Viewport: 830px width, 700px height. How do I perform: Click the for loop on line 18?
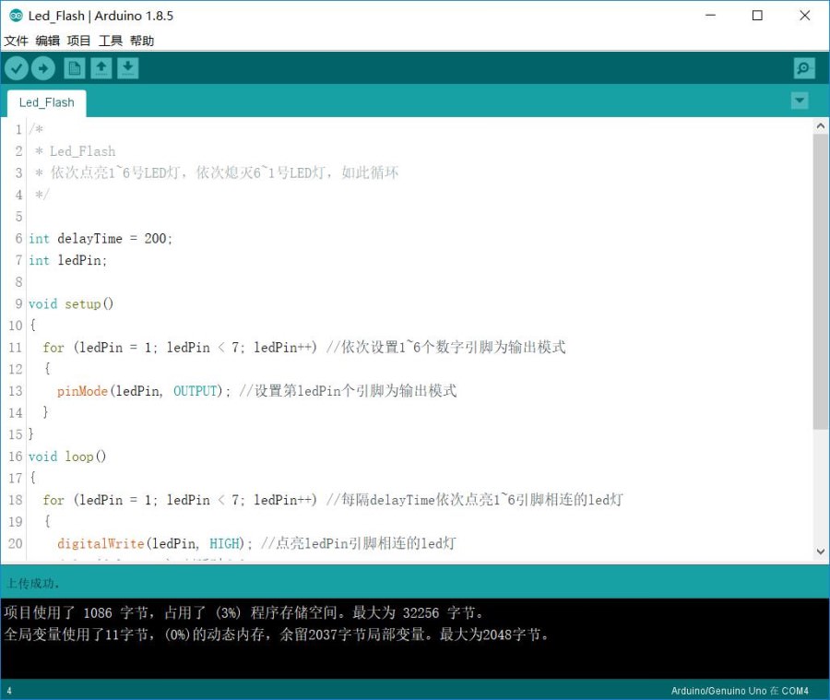click(x=180, y=500)
